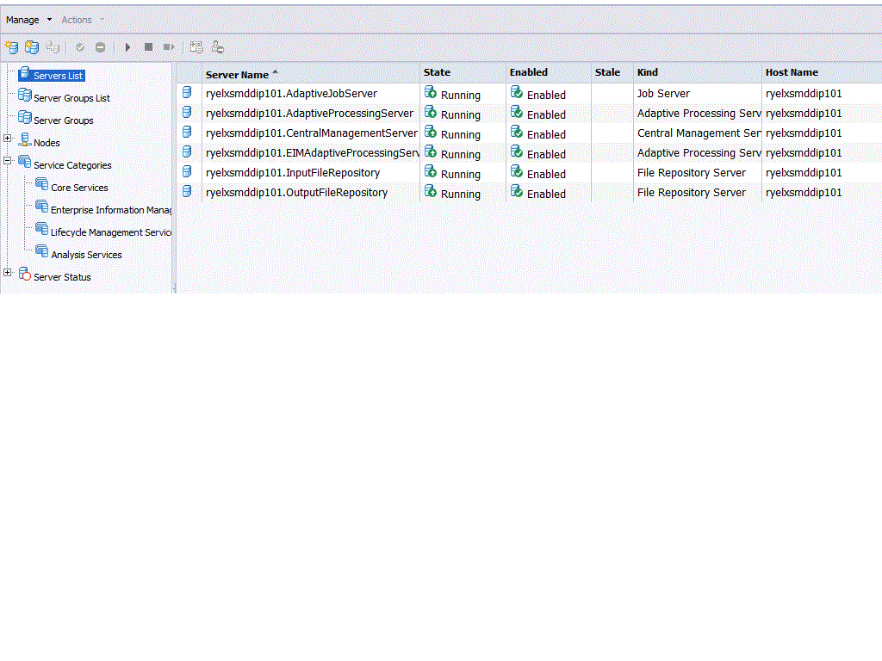882x661 pixels.
Task: Click Enabled status icon for OutputFileRepository
Action: coord(517,191)
